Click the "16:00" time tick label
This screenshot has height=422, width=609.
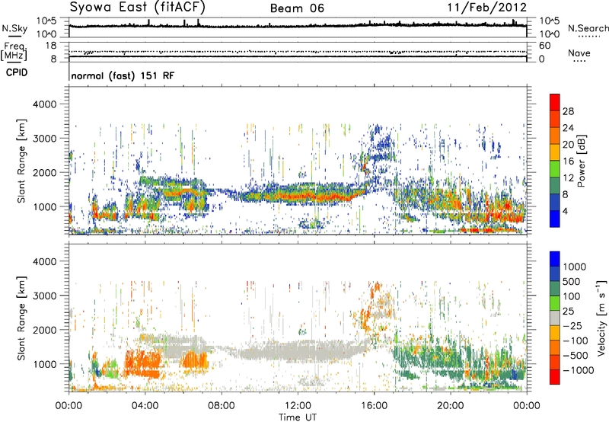[374, 406]
